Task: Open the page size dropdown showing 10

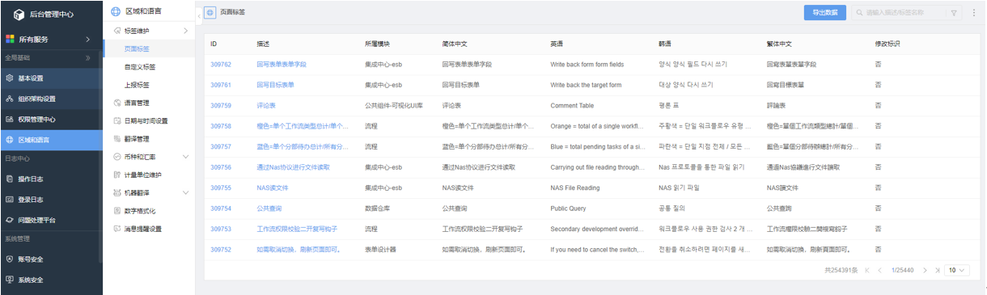Action: (957, 270)
